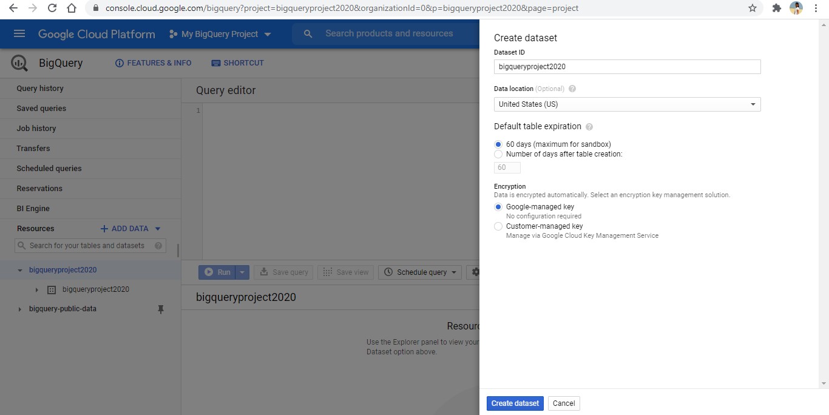Click the search tables and datasets field
Image resolution: width=829 pixels, height=415 pixels.
click(x=90, y=246)
